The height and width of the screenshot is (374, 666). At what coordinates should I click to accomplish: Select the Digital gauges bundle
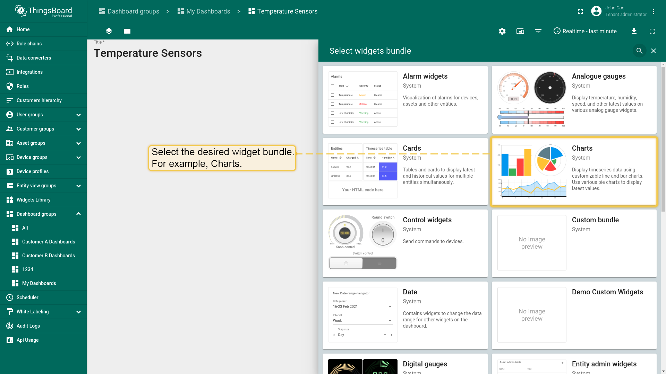405,364
